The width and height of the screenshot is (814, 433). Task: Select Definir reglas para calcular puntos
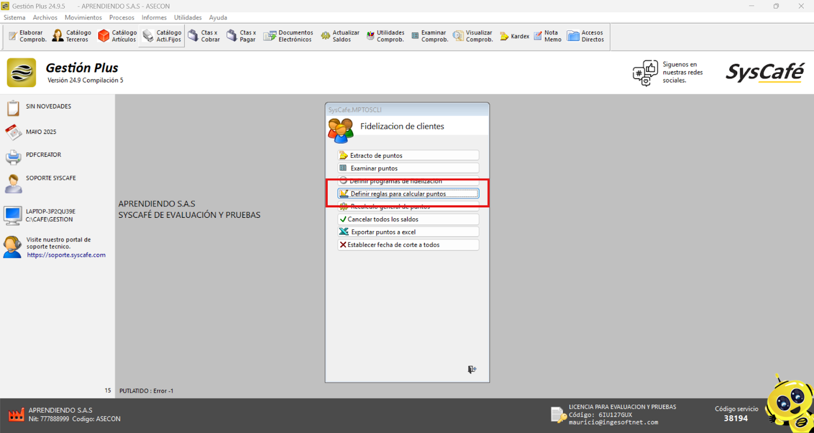click(408, 194)
